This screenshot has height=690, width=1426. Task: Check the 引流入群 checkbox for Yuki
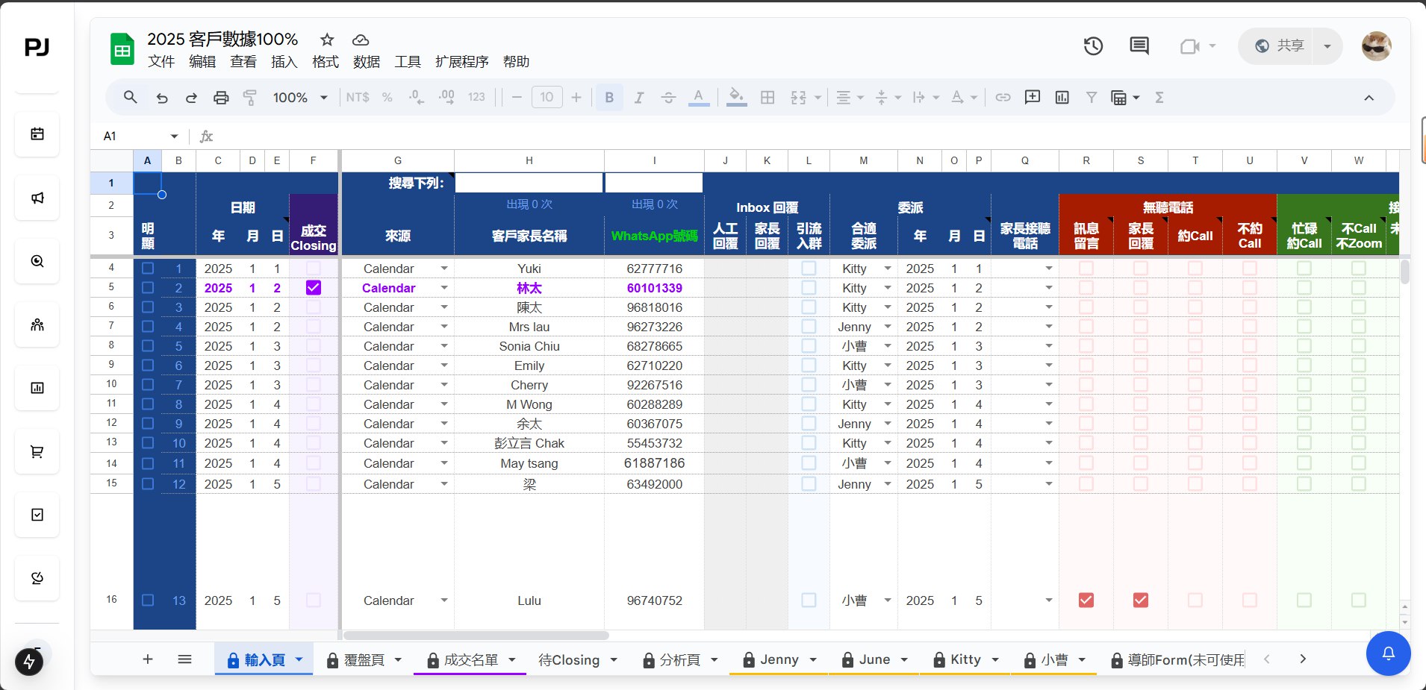coord(808,268)
